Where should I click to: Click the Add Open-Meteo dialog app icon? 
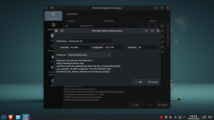click(56, 31)
